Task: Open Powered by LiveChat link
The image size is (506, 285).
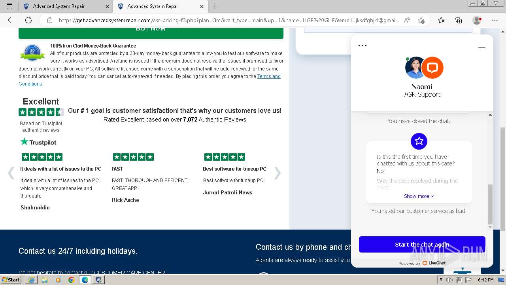Action: coord(422,263)
